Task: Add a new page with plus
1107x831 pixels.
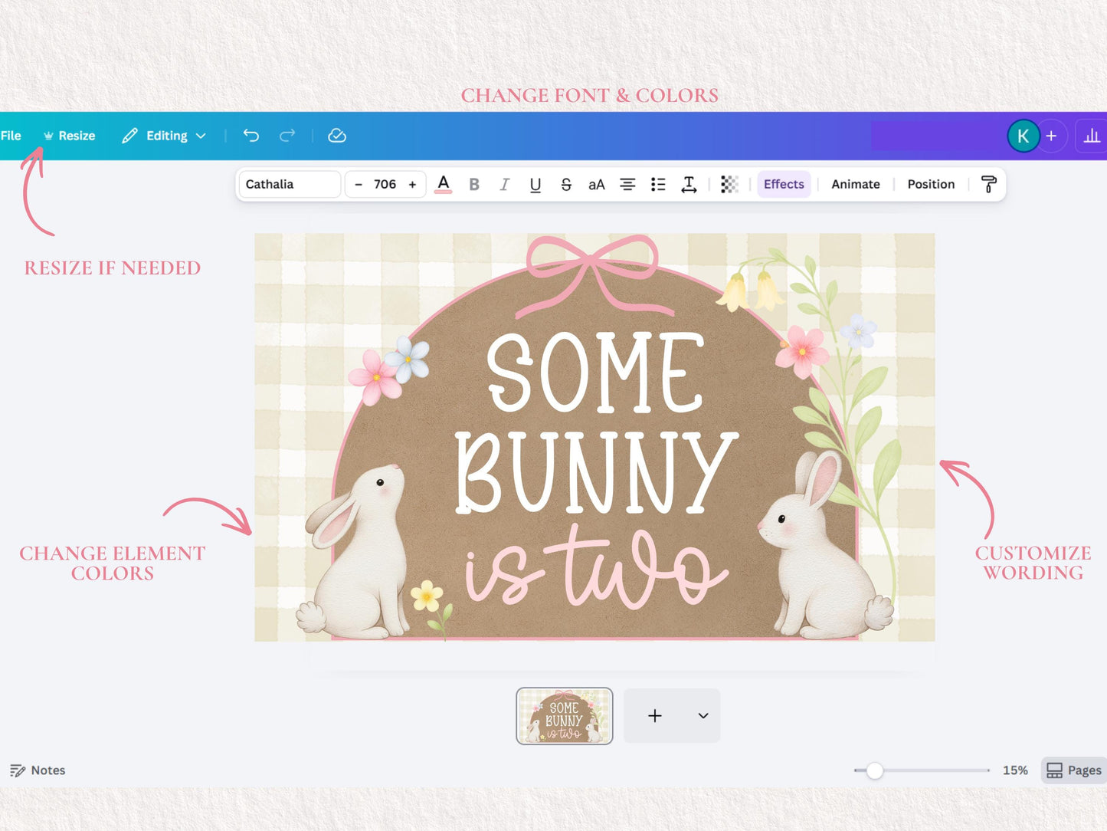Action: pos(655,716)
